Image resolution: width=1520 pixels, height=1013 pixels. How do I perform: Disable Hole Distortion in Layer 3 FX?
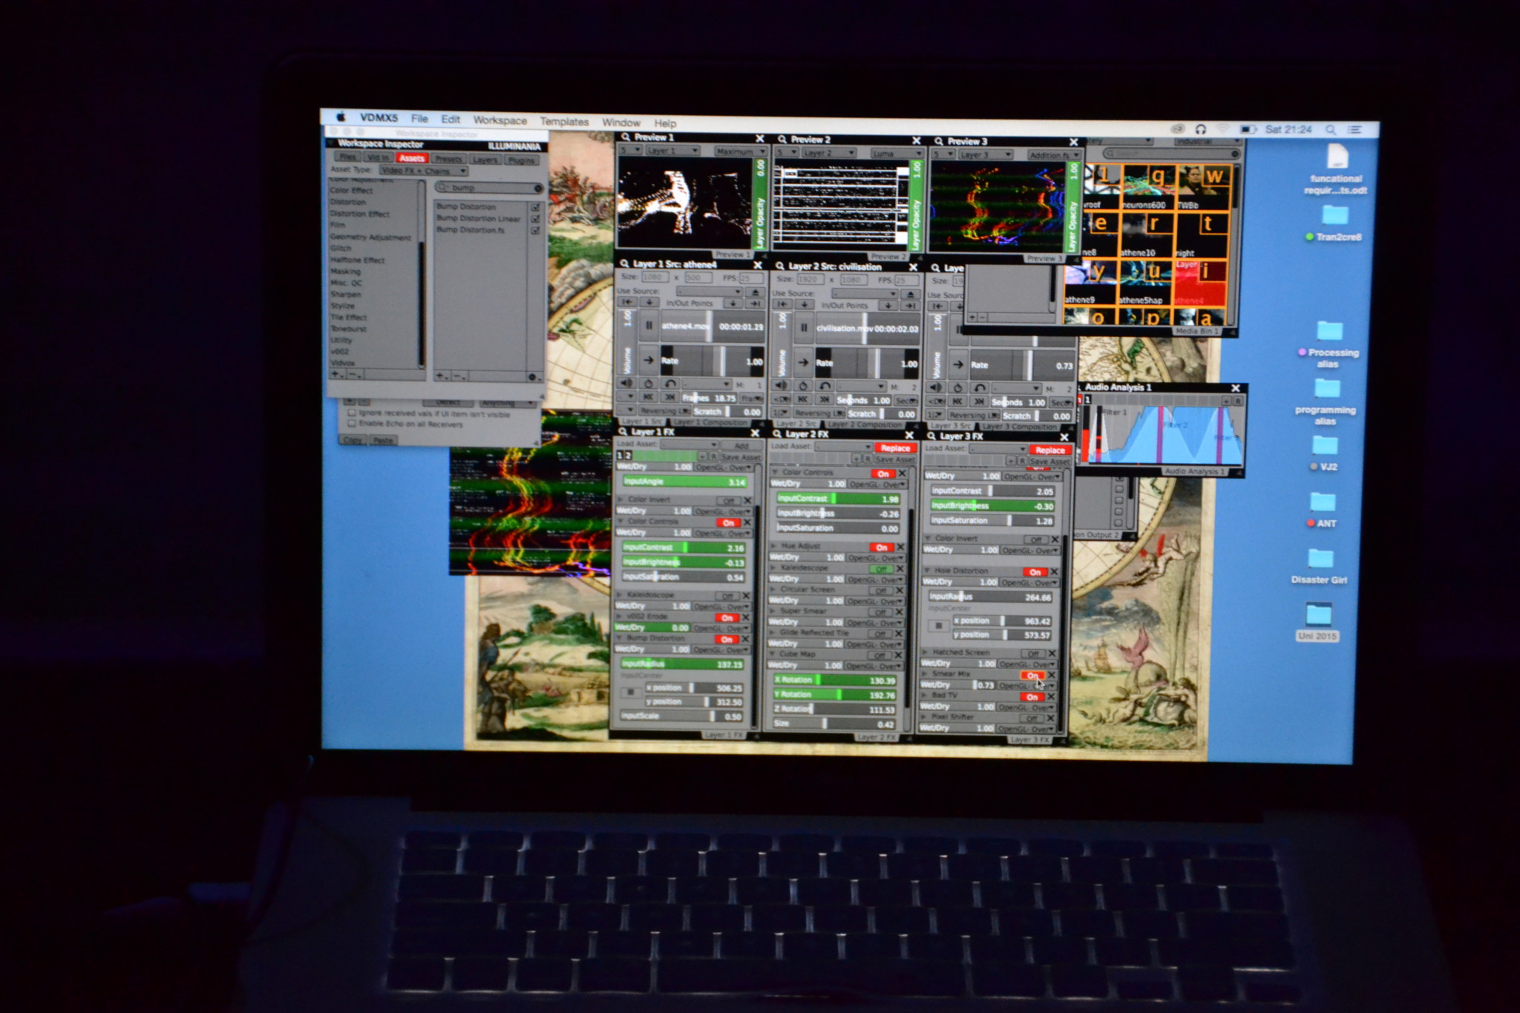(1034, 572)
